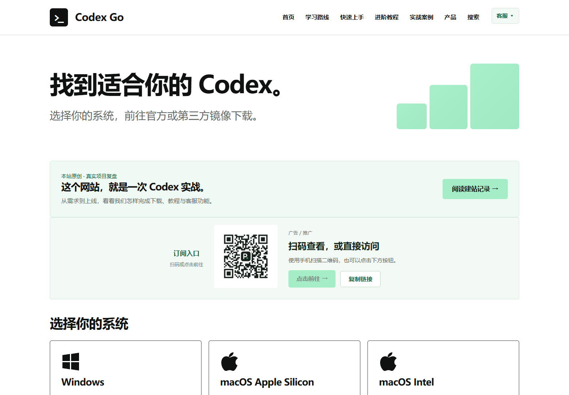Open 搜索 in the navigation bar

473,17
